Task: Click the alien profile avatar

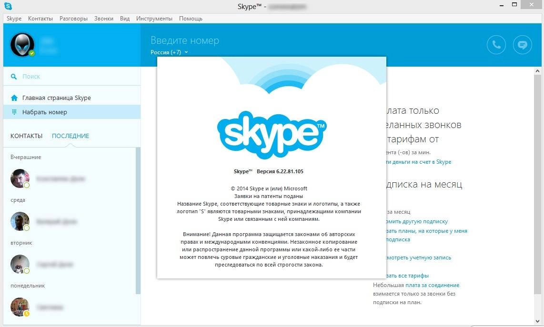Action: pos(22,44)
